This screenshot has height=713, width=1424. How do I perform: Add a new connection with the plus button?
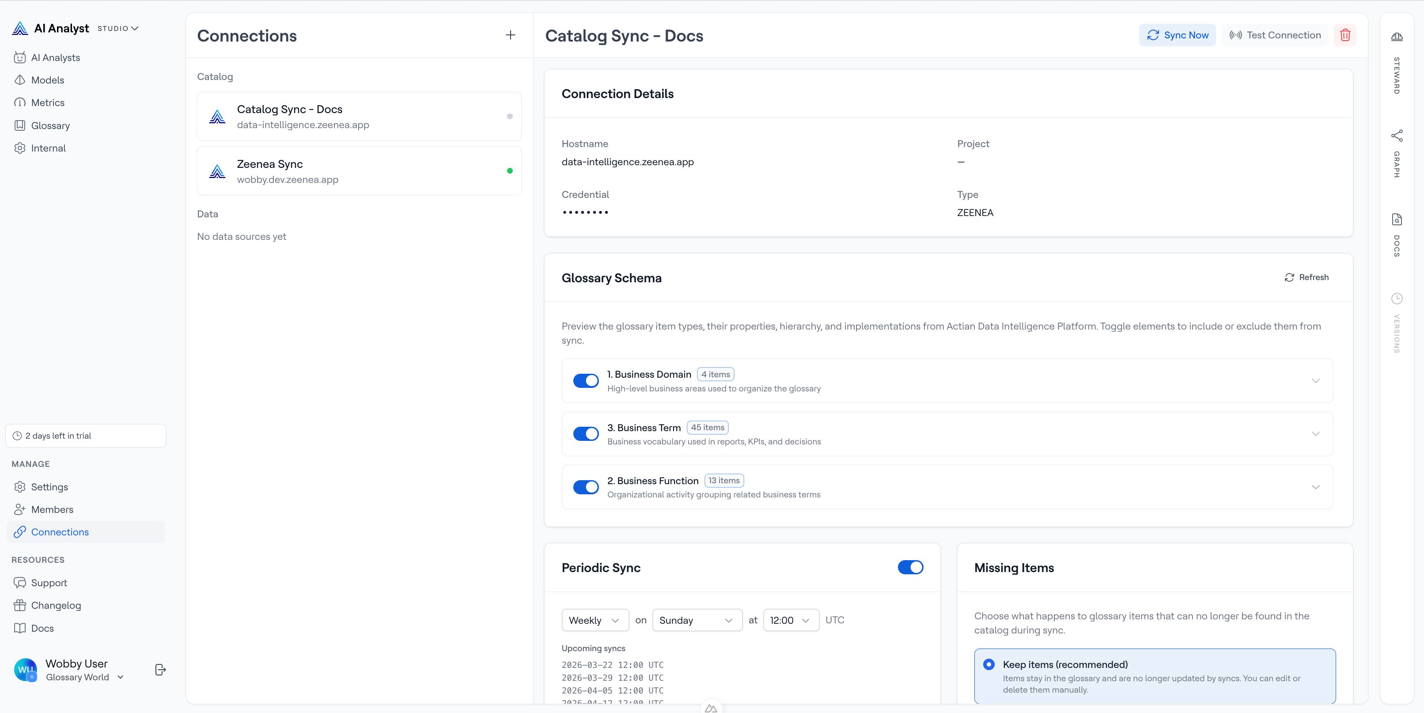510,35
